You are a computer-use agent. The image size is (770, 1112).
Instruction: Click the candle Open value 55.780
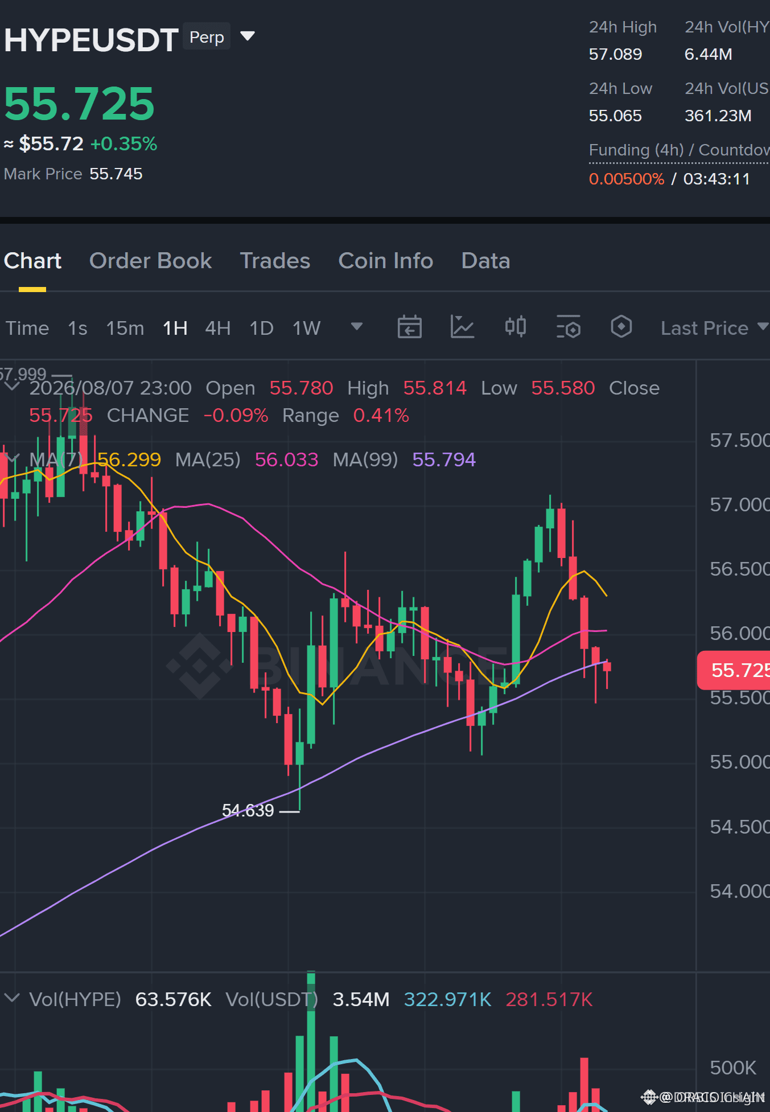tap(301, 388)
